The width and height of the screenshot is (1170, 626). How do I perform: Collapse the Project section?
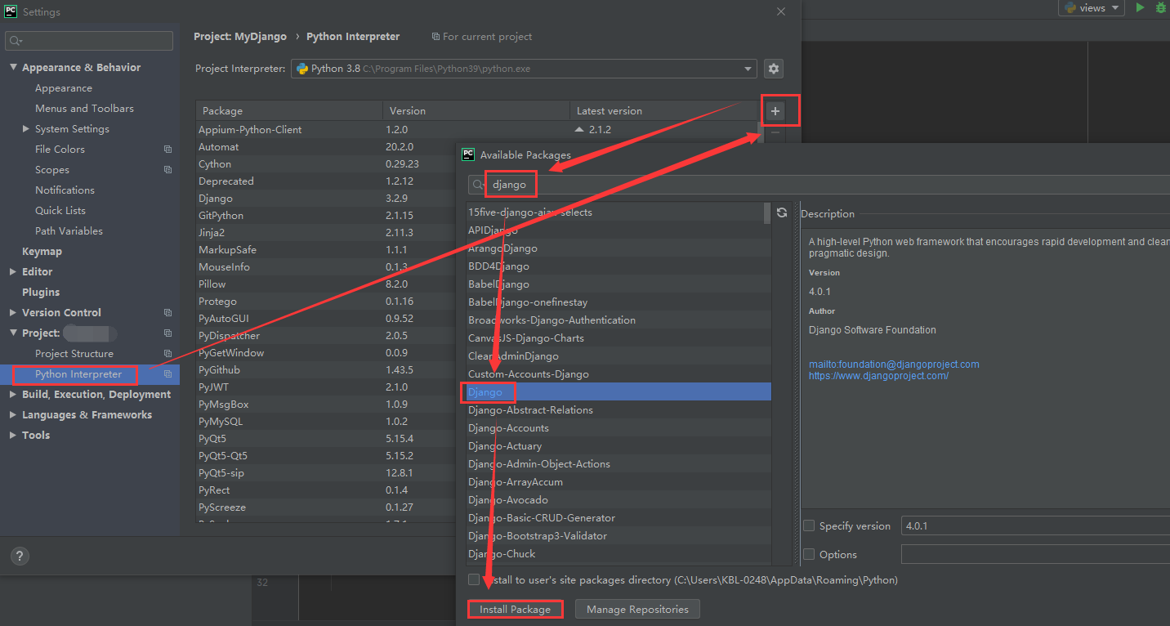pos(14,333)
